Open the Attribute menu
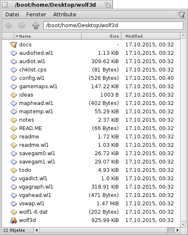Viewport: 188px width, 235px height. click(65, 15)
